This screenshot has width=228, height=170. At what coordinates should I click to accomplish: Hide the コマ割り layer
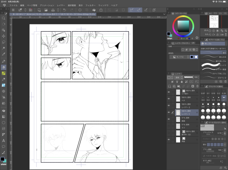pos(169,92)
